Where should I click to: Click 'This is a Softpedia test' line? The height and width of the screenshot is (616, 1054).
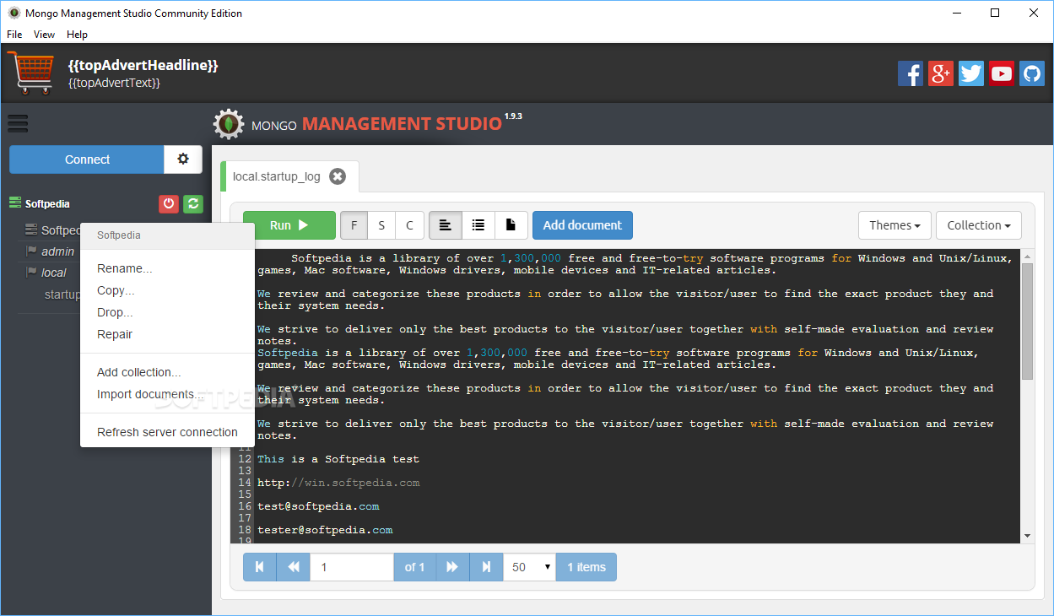click(x=338, y=459)
